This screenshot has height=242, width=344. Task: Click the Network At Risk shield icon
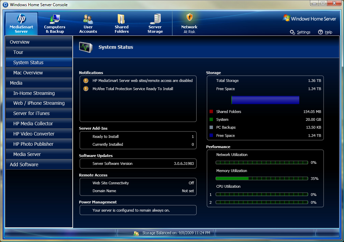(x=189, y=17)
